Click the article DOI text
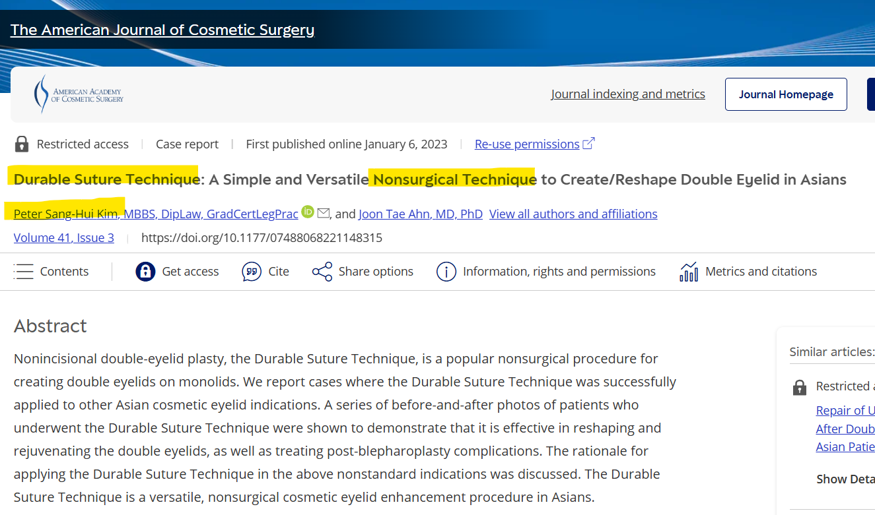Screen dimensions: 875x515 pos(262,237)
